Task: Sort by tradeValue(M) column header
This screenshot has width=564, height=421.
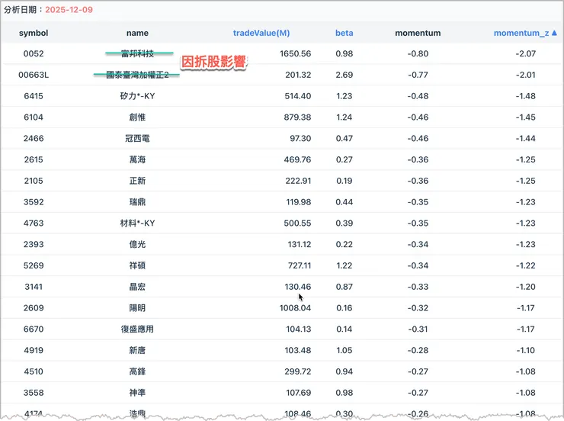Action: (261, 33)
